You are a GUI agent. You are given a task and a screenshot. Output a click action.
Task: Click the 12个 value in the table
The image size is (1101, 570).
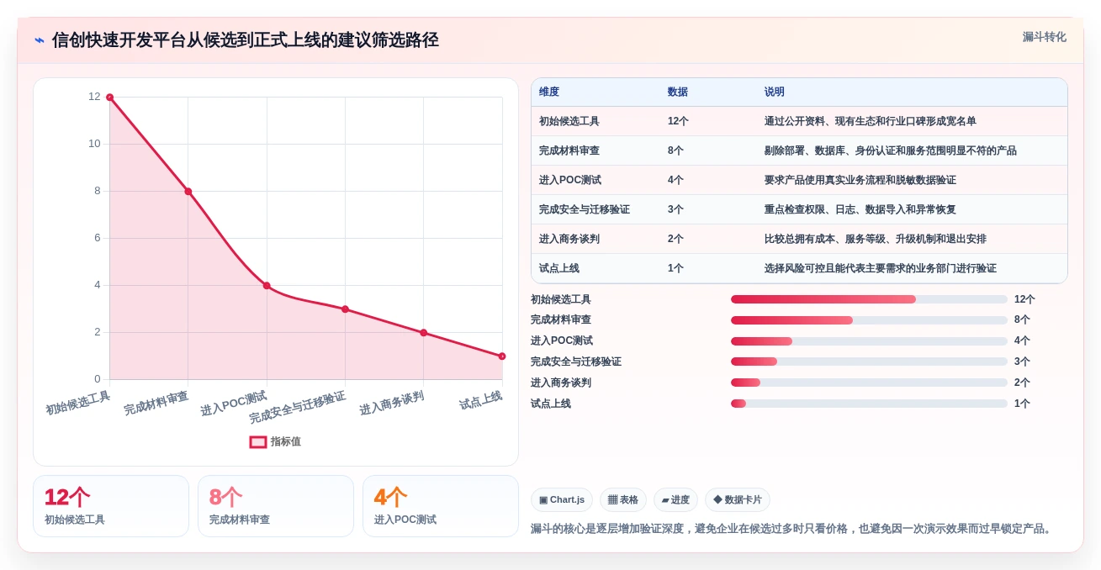[678, 121]
